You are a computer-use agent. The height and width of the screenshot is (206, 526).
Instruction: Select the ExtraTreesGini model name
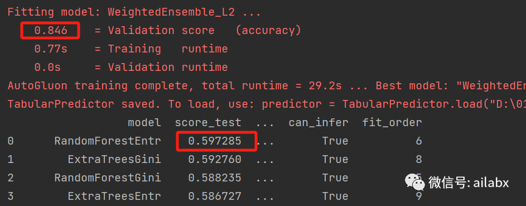(x=114, y=159)
